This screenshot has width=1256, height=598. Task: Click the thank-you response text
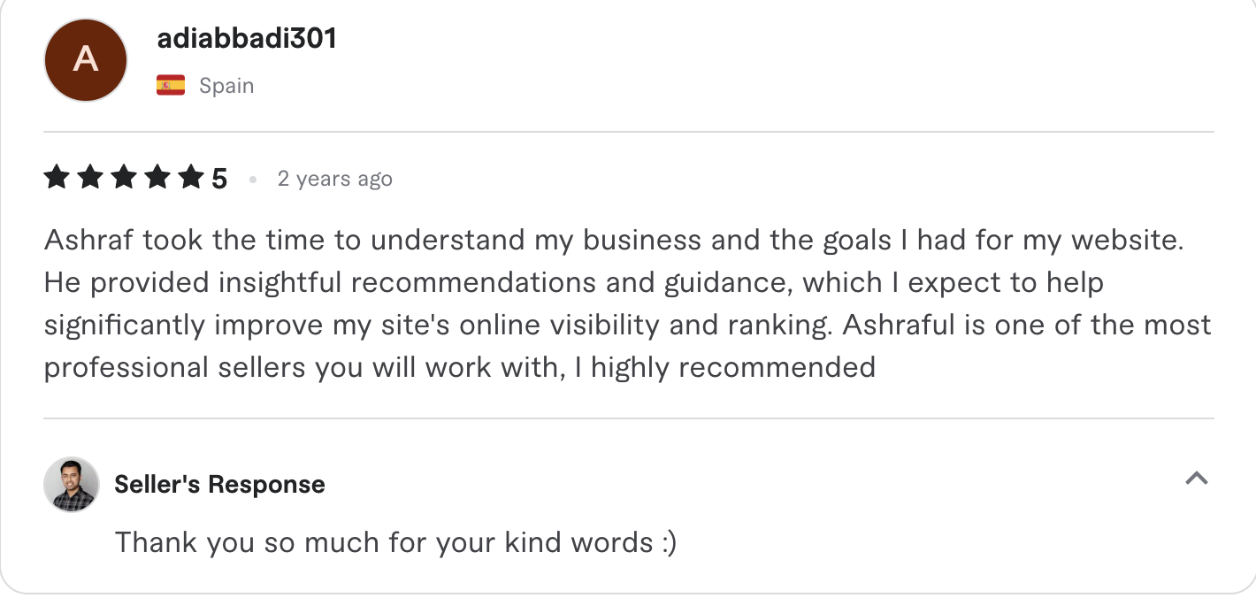click(395, 541)
